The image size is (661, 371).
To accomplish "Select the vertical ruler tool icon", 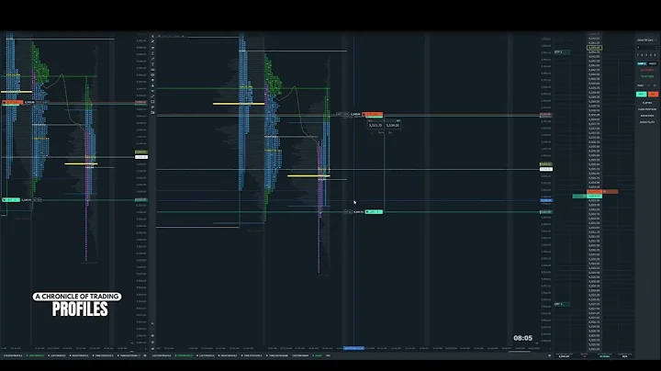I will click(152, 53).
